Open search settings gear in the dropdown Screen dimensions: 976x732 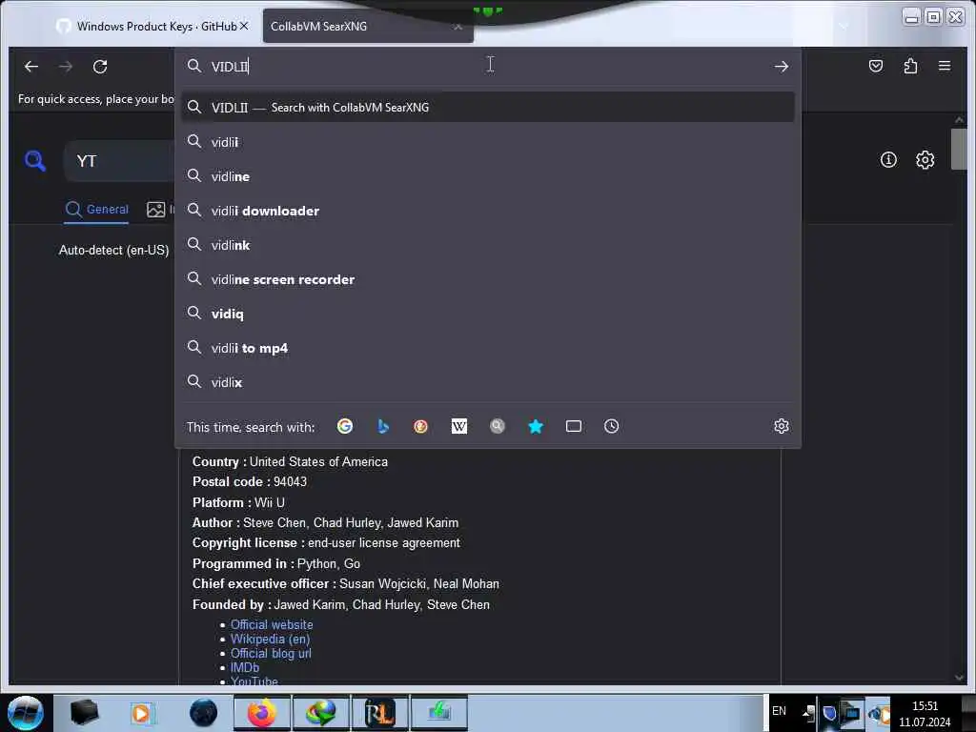point(782,426)
